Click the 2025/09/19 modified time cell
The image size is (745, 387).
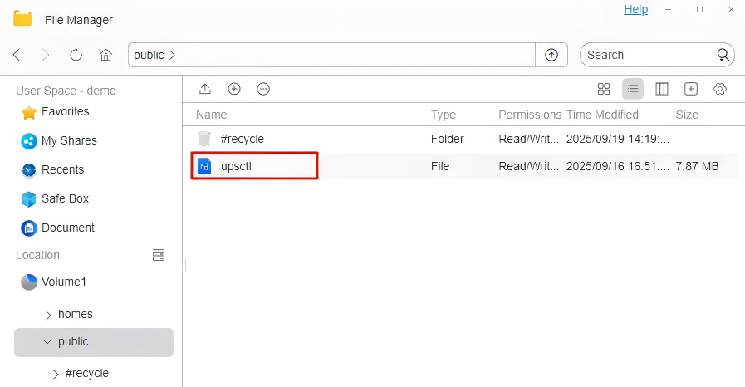point(618,139)
